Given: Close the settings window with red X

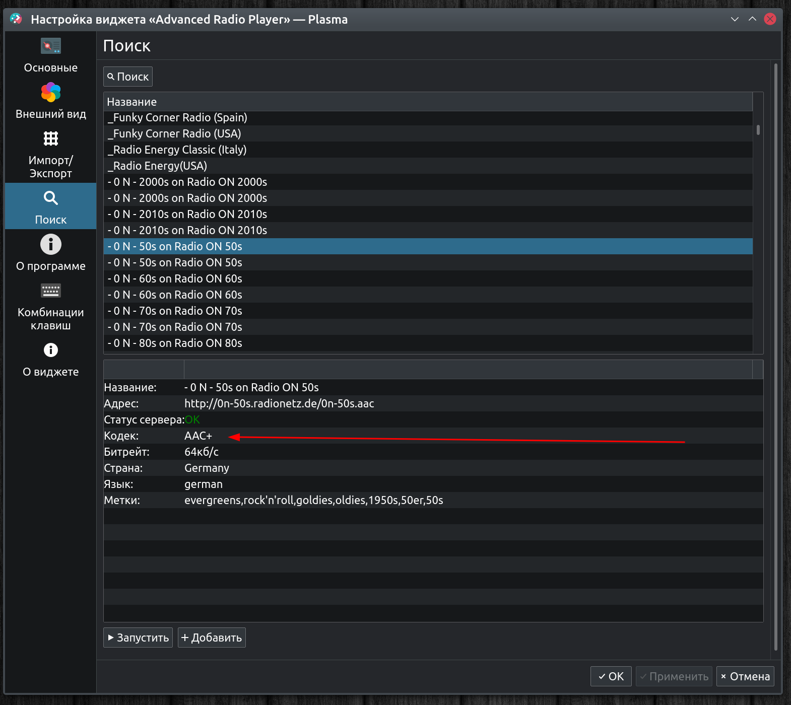Looking at the screenshot, I should pyautogui.click(x=770, y=19).
